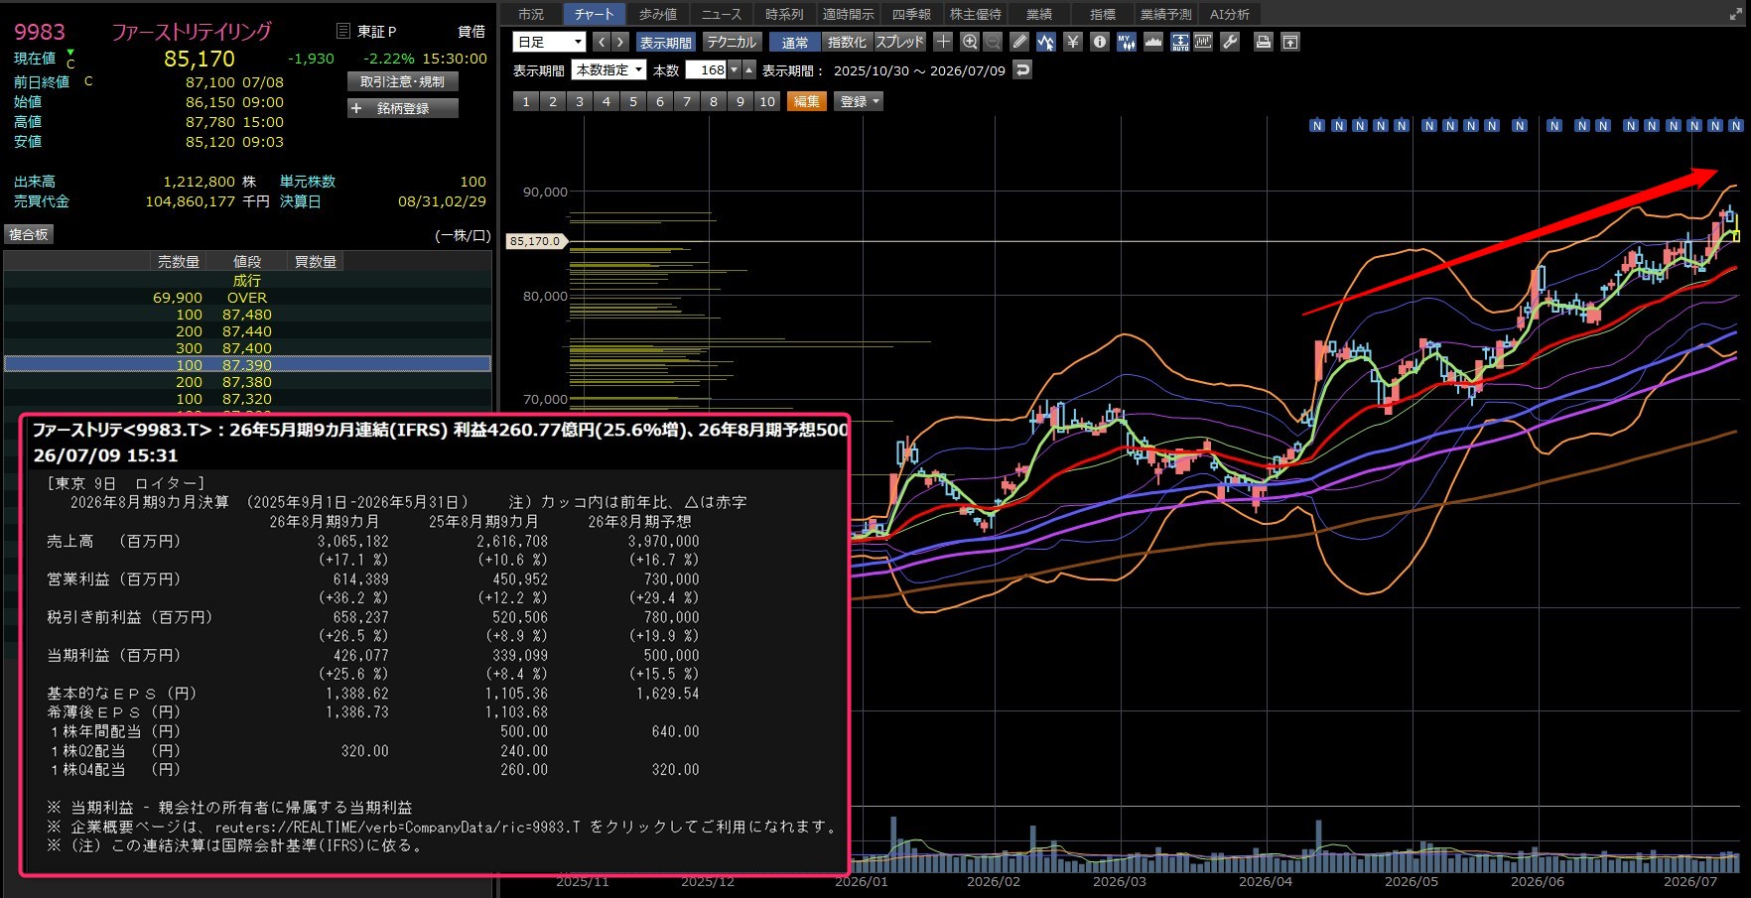1751x898 pixels.
Task: Select the pencil drawing tool
Action: point(1019,42)
